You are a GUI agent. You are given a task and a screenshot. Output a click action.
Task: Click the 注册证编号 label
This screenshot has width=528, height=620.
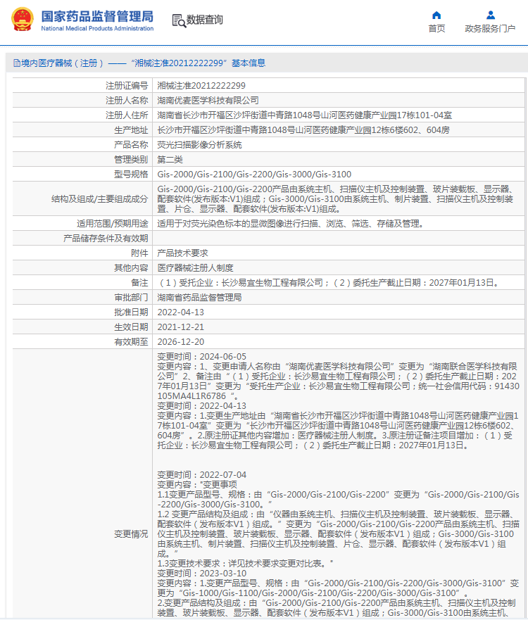click(x=127, y=86)
